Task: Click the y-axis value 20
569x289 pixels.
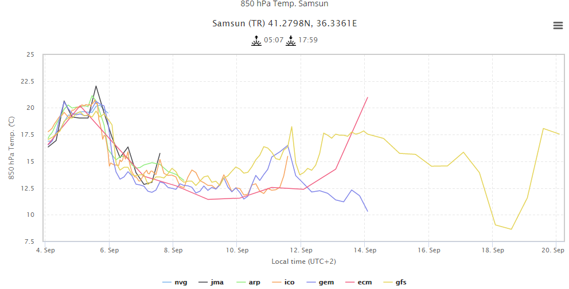Action: pos(30,108)
